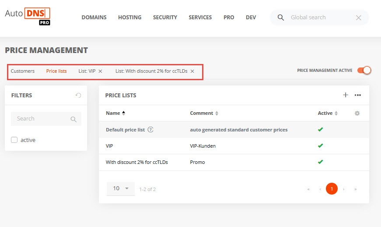Screen dimensions: 381x227
Task: Open the VIP price list row
Action: pyautogui.click(x=234, y=146)
